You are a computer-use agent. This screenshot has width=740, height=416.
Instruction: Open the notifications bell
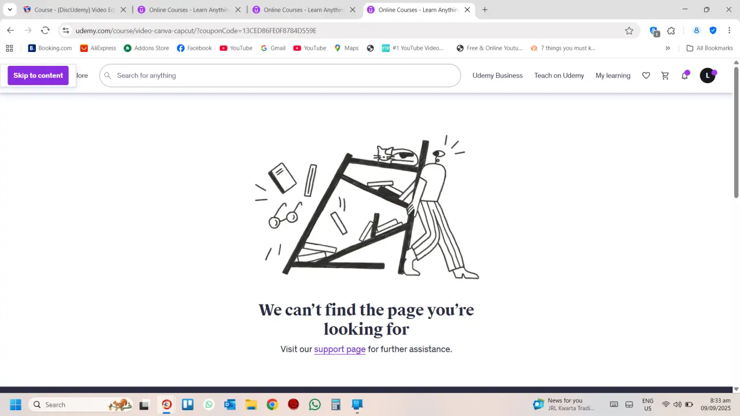pyautogui.click(x=685, y=76)
